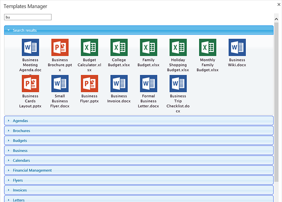Select the Monthly Family Budget Excel icon
The image size is (282, 202).
208,47
